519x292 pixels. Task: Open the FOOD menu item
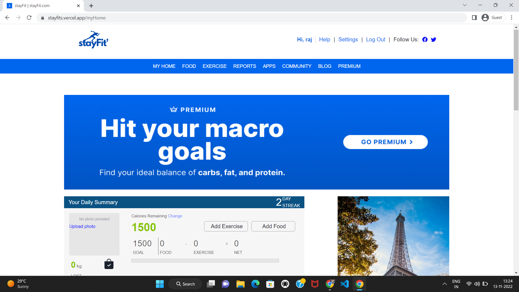pos(189,66)
